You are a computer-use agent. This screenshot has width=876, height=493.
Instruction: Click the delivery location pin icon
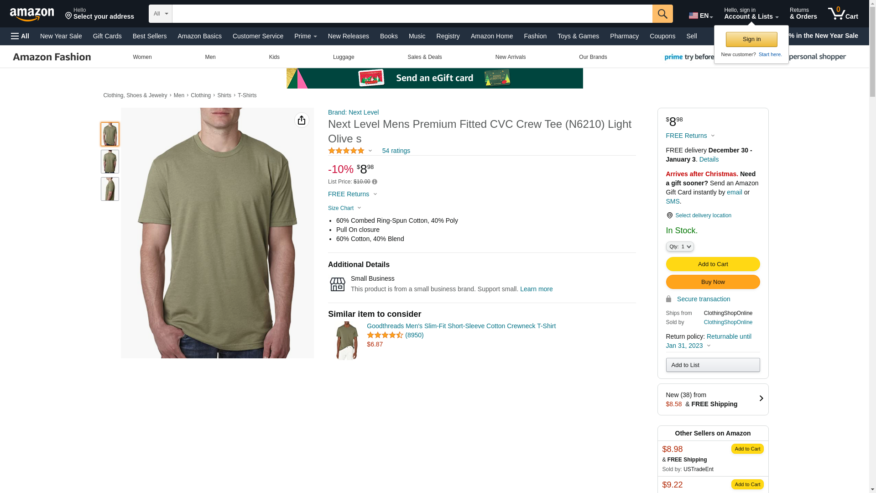tap(669, 215)
